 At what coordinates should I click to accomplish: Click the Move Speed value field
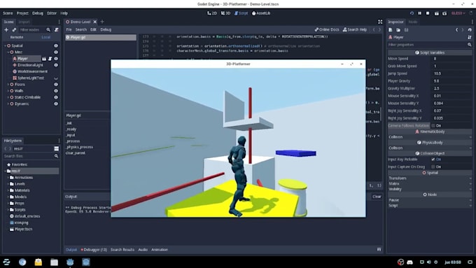point(451,59)
